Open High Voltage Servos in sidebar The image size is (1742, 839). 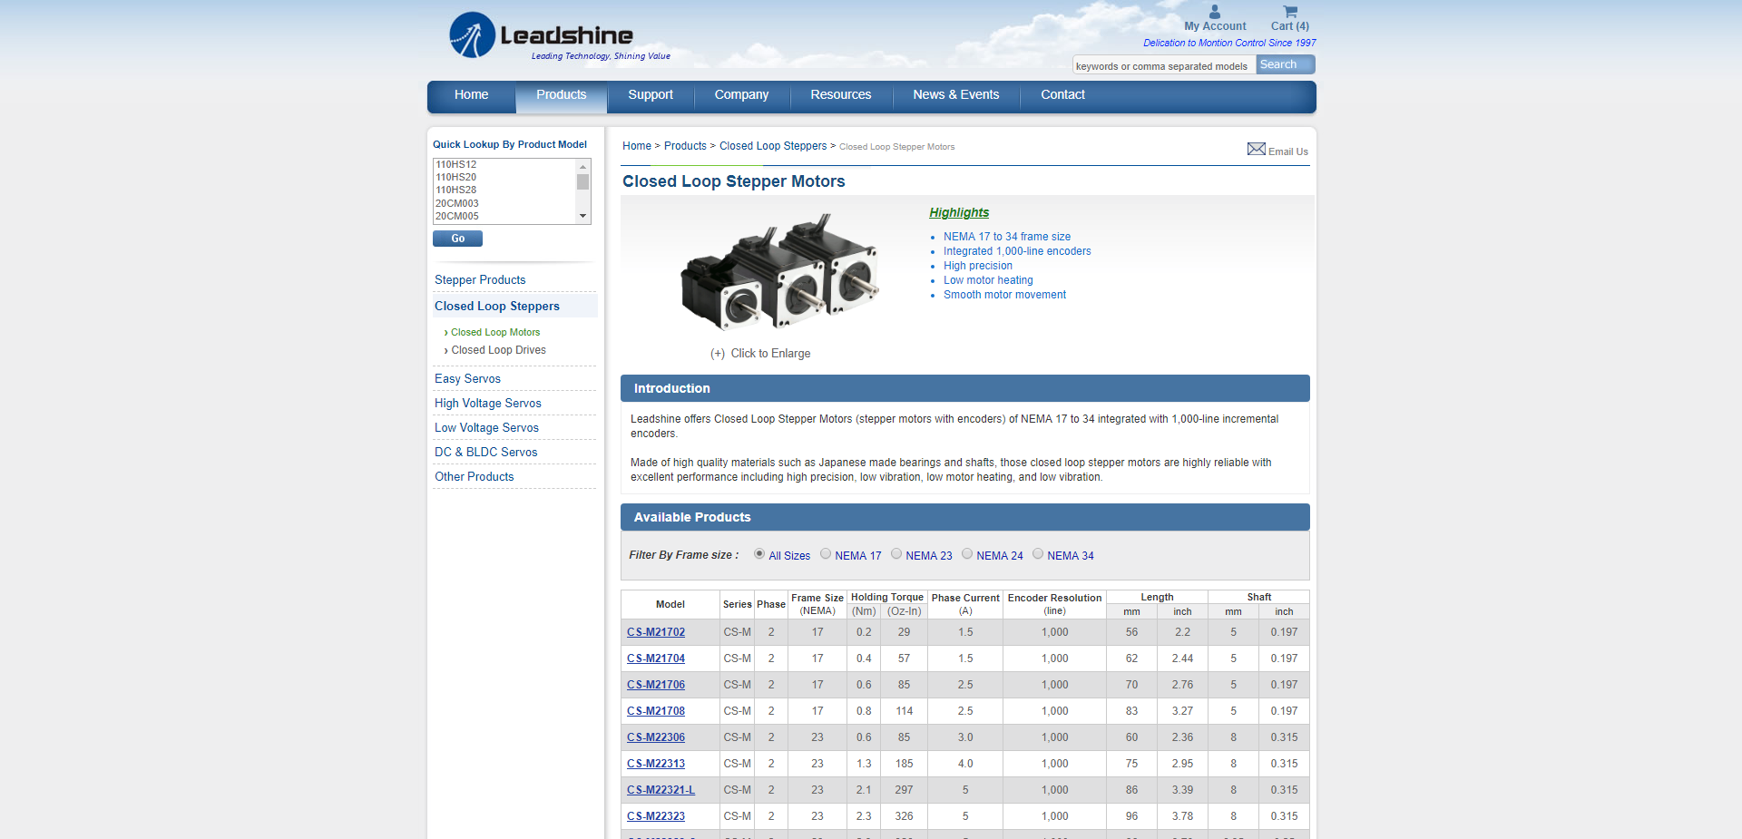(x=488, y=404)
